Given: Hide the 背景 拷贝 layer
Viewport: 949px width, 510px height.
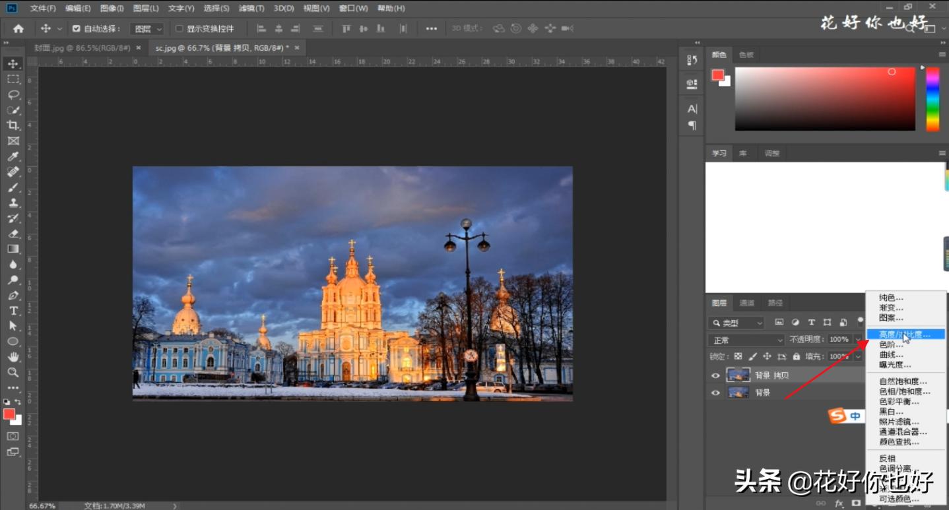Looking at the screenshot, I should [715, 375].
